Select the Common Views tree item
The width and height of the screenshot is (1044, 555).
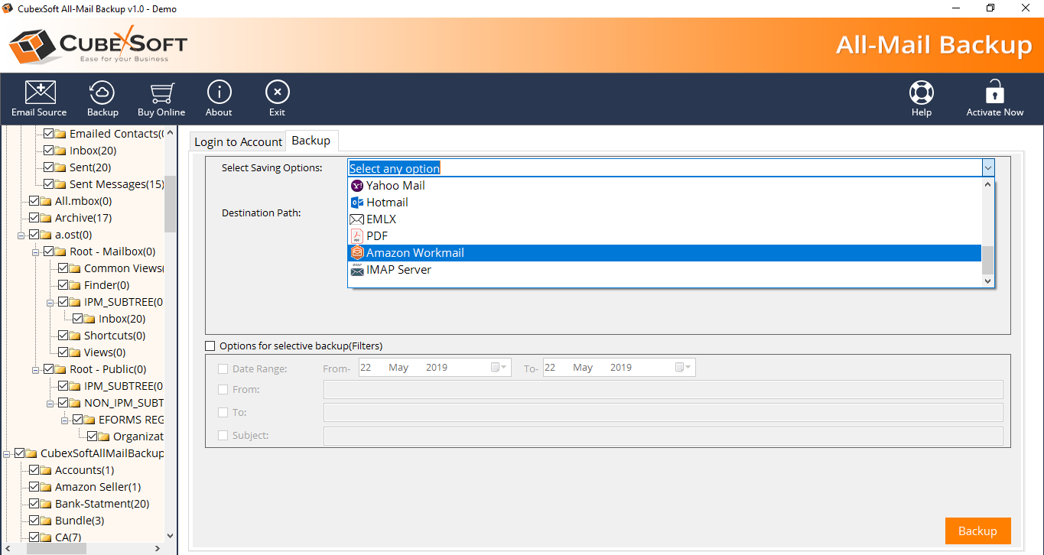click(124, 268)
